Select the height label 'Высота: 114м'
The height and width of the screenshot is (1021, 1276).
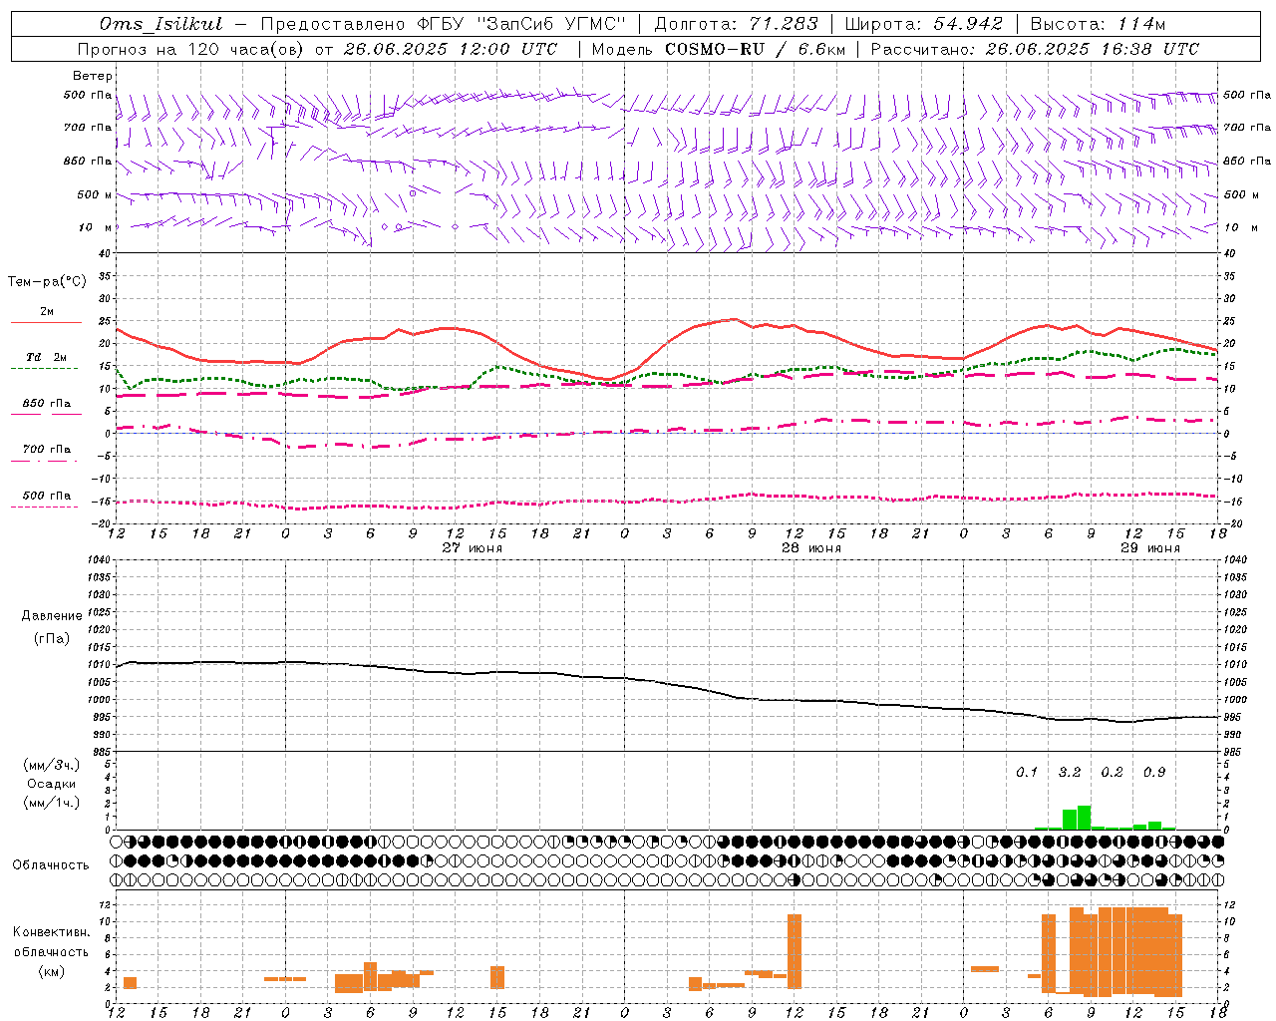click(1098, 24)
